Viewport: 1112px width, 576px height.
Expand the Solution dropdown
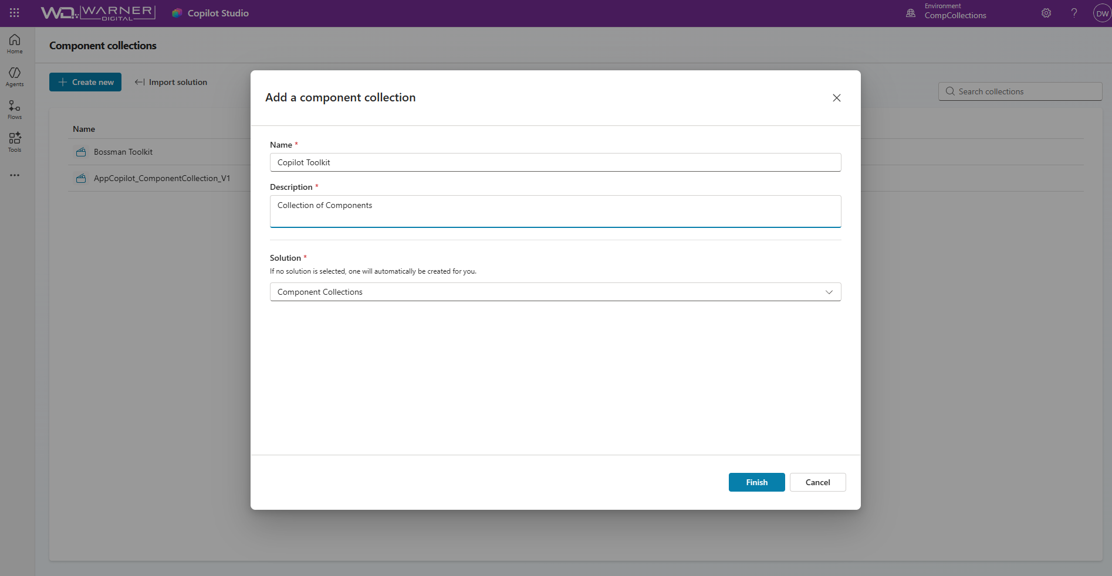(x=555, y=292)
